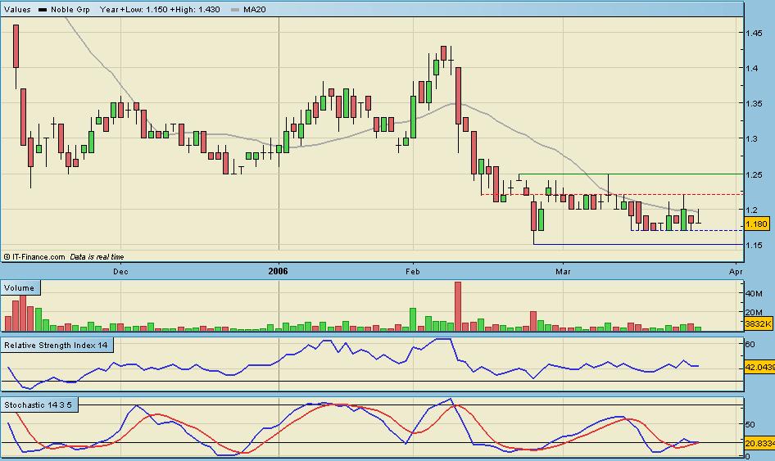The image size is (775, 461).
Task: Click the 50 stochastic axis label
Action: coord(750,424)
